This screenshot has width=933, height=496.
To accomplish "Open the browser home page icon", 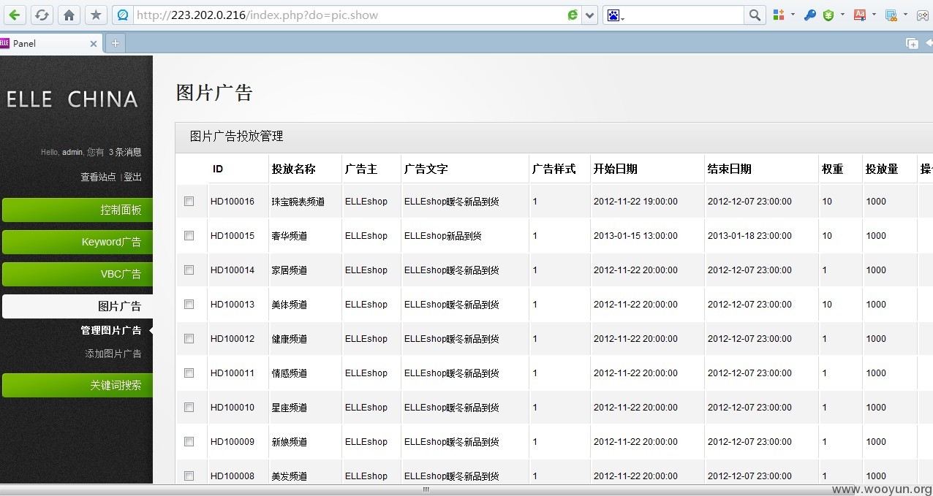I will (x=69, y=15).
